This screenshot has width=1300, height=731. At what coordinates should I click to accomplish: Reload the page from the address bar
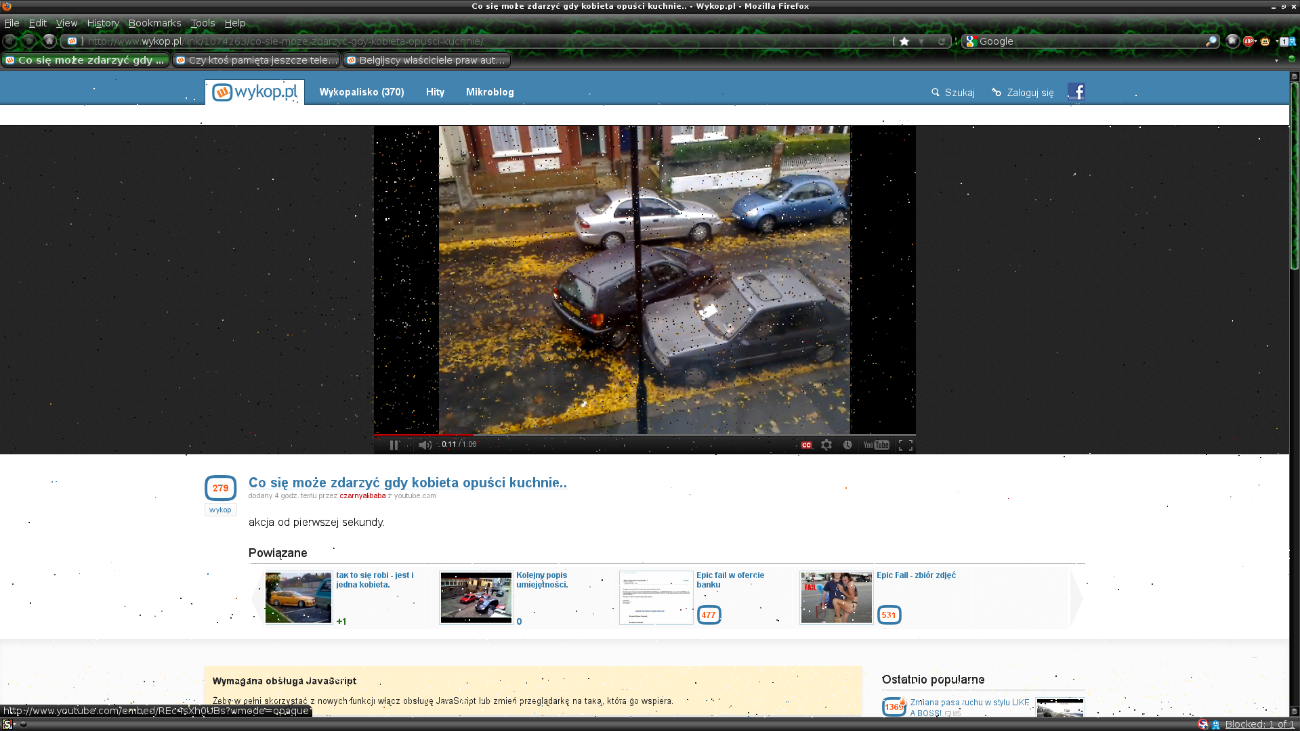(x=941, y=41)
